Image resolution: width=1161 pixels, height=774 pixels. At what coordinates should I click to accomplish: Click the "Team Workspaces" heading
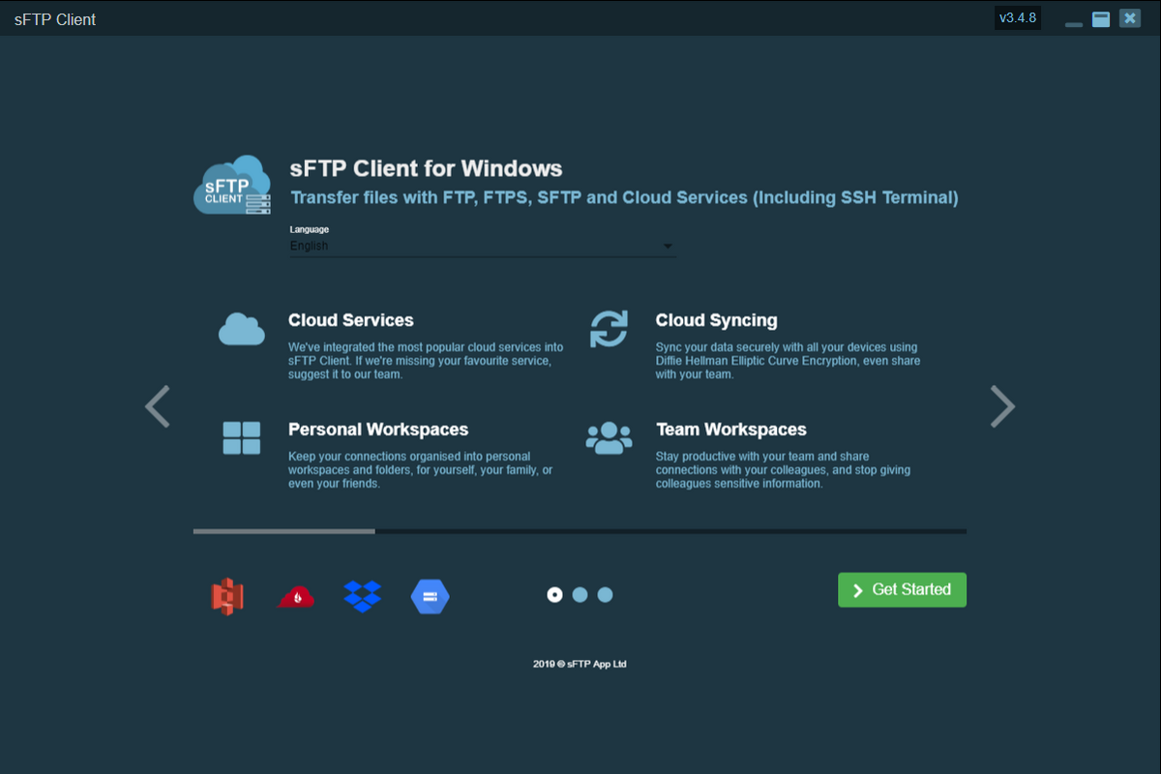pyautogui.click(x=731, y=430)
